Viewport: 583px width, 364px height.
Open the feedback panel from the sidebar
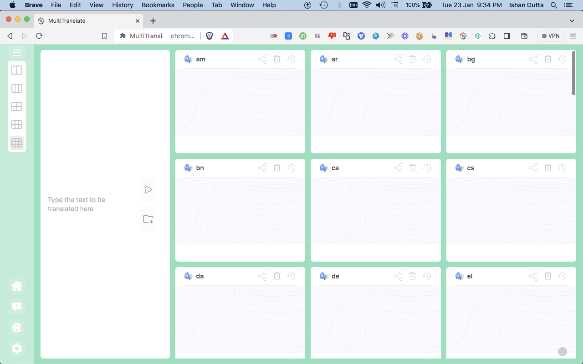point(17,306)
